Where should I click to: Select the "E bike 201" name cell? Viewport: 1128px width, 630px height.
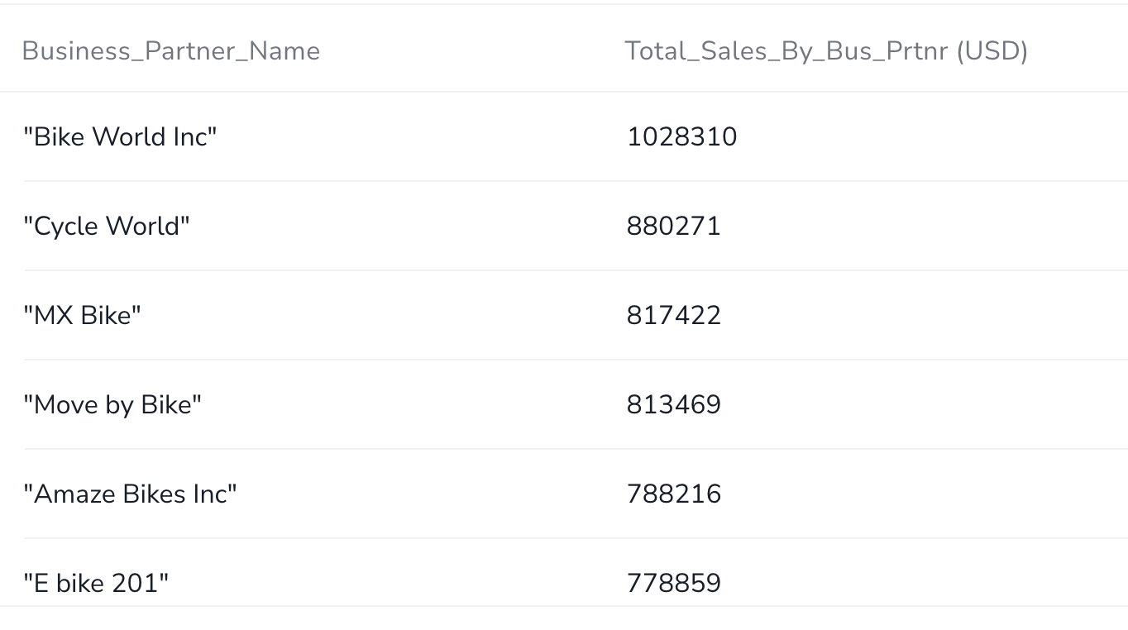coord(96,583)
